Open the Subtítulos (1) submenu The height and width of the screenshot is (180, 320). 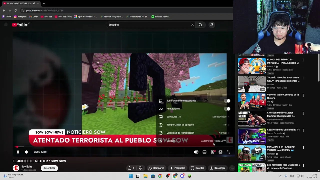[x=194, y=117]
